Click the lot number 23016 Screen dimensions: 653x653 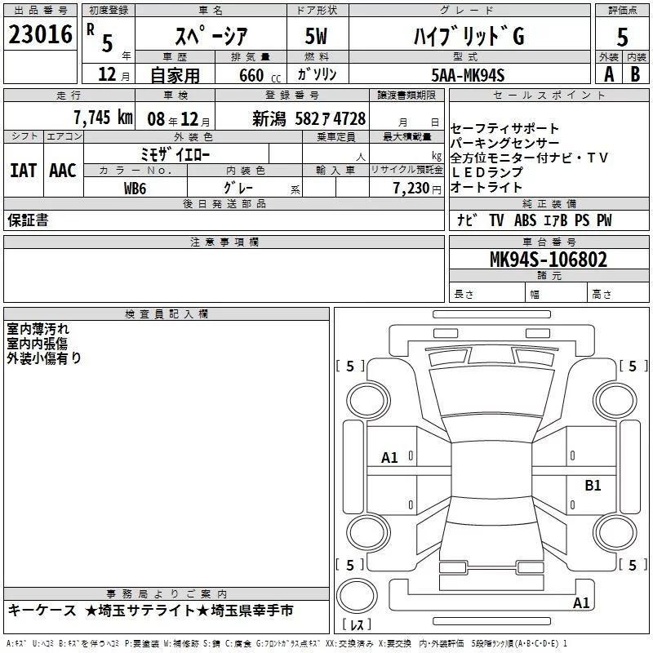[40, 34]
